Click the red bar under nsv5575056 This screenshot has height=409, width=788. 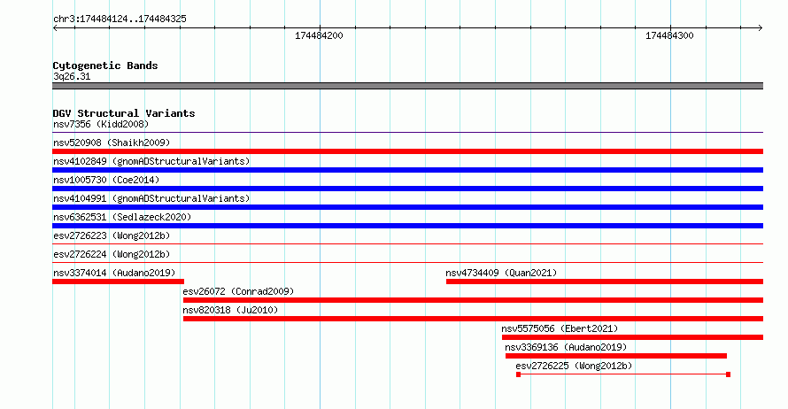coord(632,337)
